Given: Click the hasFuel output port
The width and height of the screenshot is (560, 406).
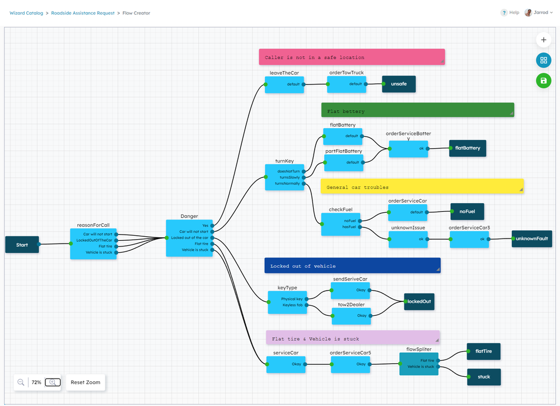Looking at the screenshot, I should (x=360, y=227).
